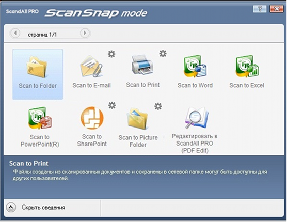The height and width of the screenshot is (222, 287).
Task: Click the ScandAll PRO logo text
Action: (22, 12)
